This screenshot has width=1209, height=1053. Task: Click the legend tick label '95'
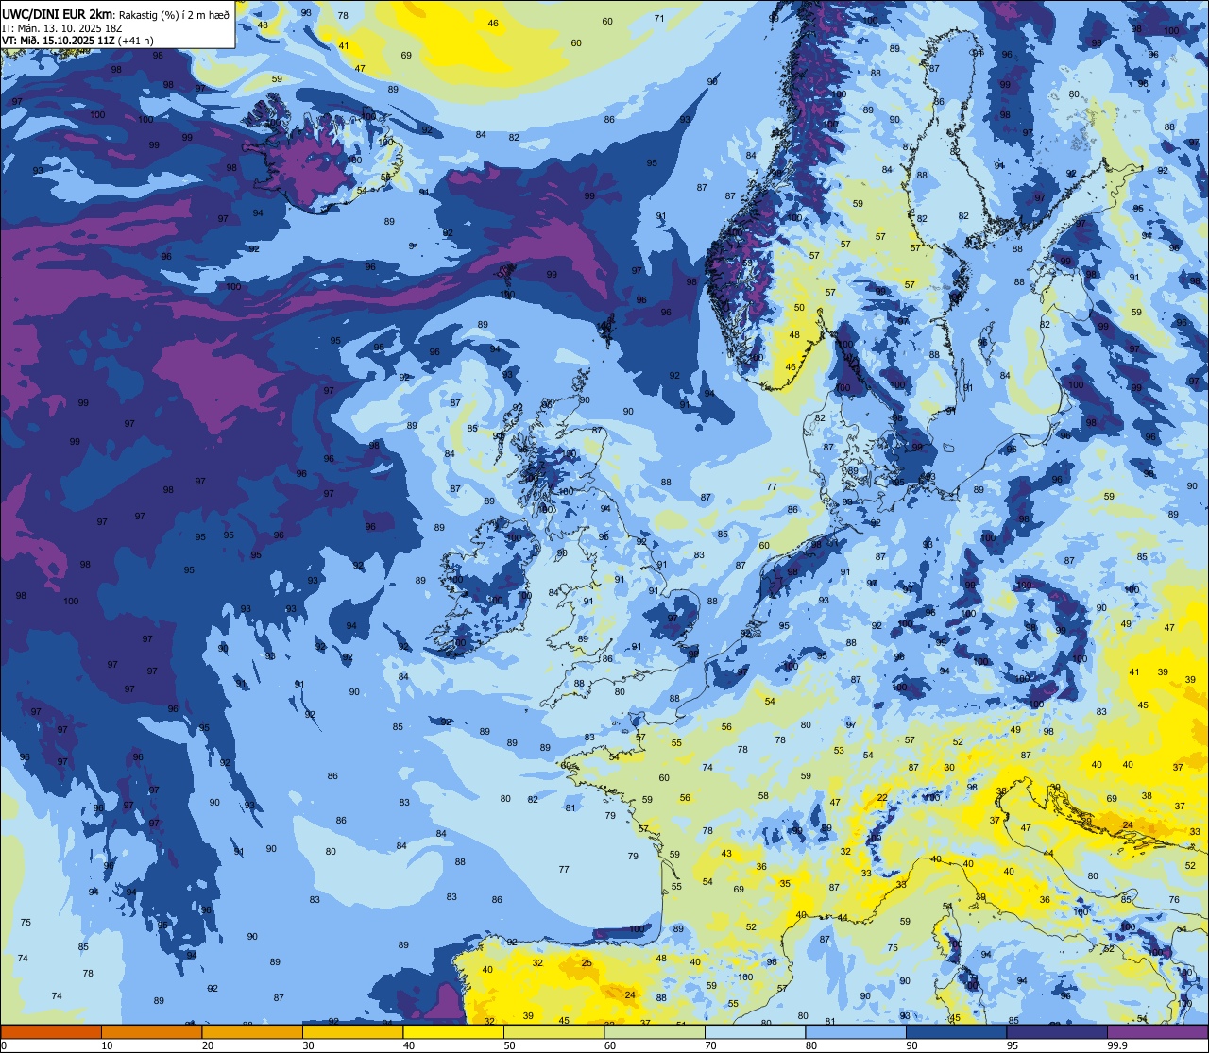coord(1013,1045)
